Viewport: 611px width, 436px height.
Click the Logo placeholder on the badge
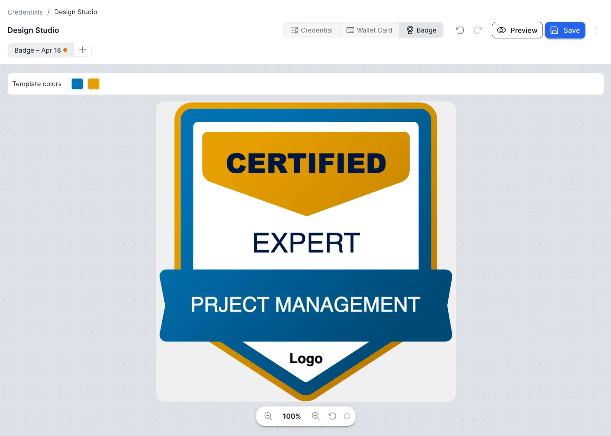(x=305, y=359)
